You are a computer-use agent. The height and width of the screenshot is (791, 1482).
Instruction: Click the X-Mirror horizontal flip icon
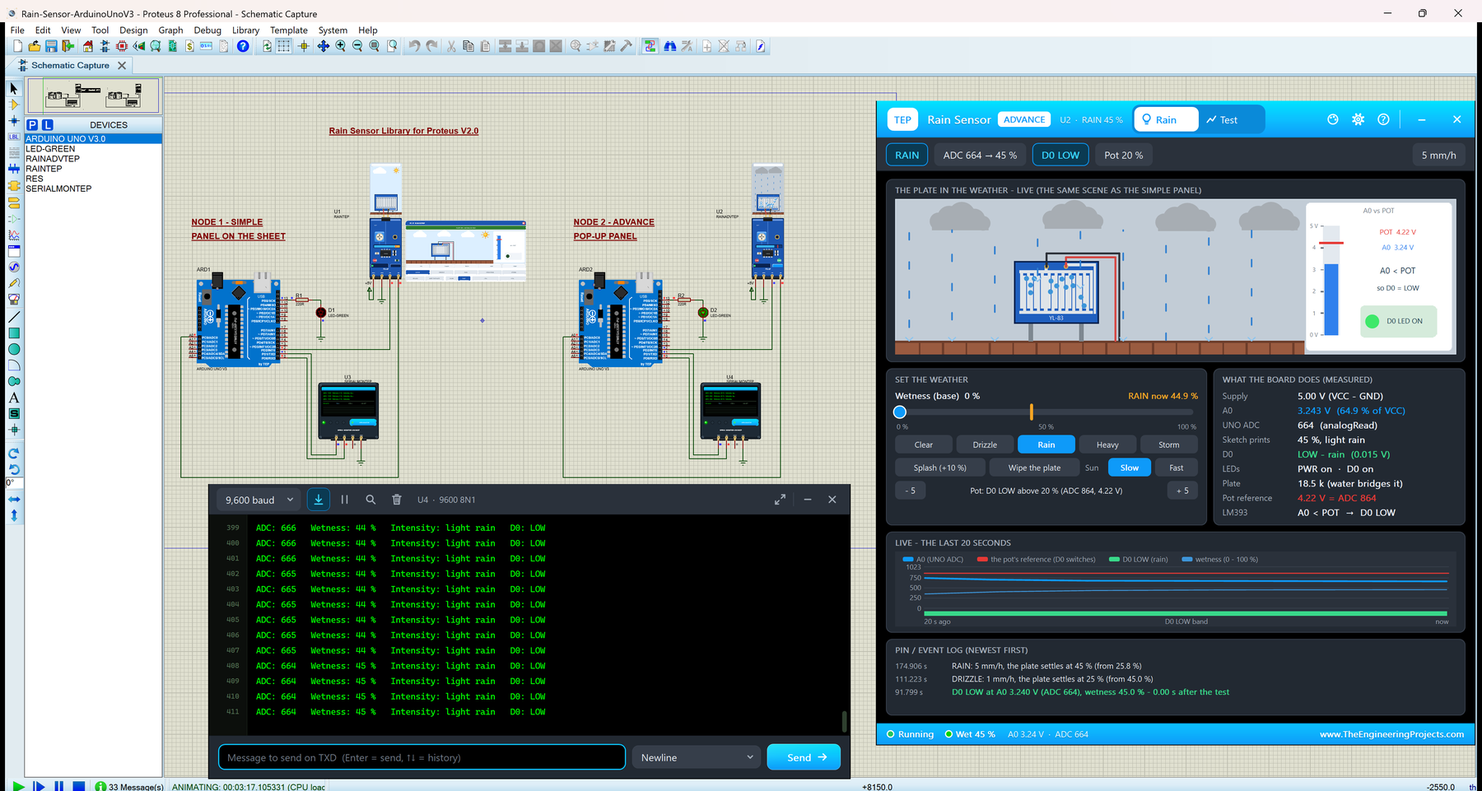[x=14, y=500]
